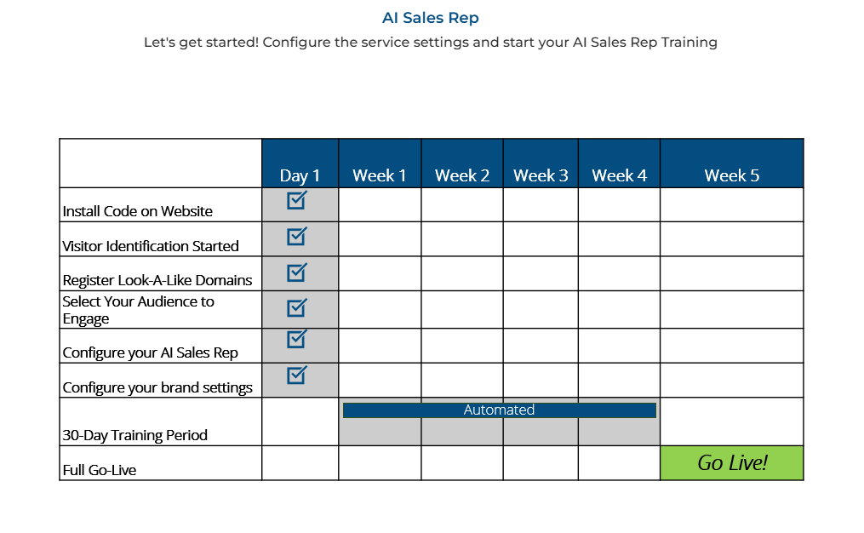Click the AI Sales Rep title
Image resolution: width=864 pixels, height=533 pixels.
point(431,18)
